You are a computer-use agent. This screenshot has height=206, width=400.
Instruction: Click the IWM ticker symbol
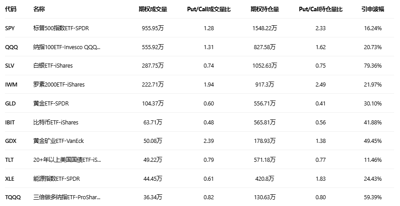(x=11, y=84)
